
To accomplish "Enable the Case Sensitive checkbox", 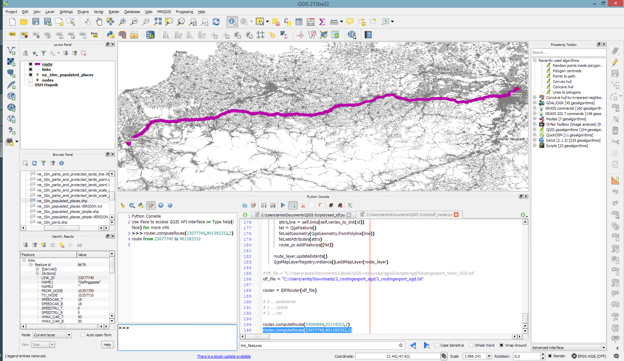I will [437, 345].
